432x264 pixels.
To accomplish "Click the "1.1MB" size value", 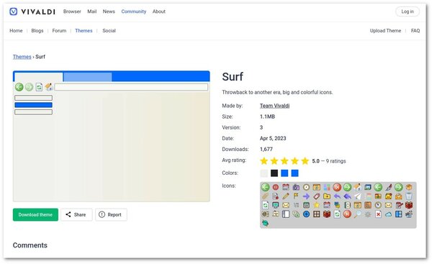I will (x=267, y=117).
